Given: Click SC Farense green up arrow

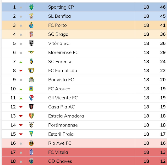Looking at the screenshot, I should [21, 62].
